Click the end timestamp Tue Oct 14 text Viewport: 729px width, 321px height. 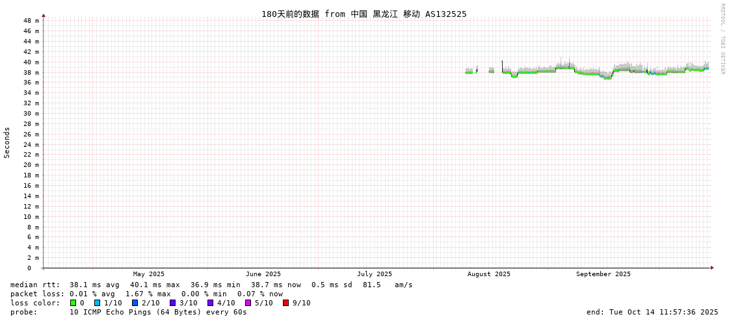[652, 312]
